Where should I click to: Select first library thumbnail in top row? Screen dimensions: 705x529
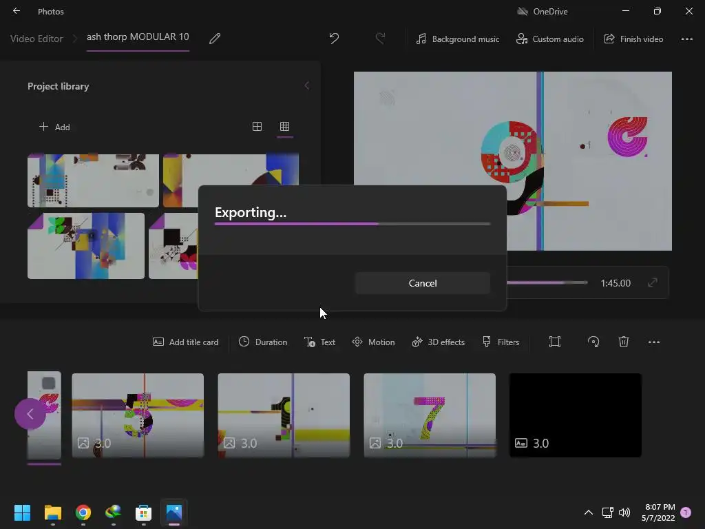click(x=93, y=180)
